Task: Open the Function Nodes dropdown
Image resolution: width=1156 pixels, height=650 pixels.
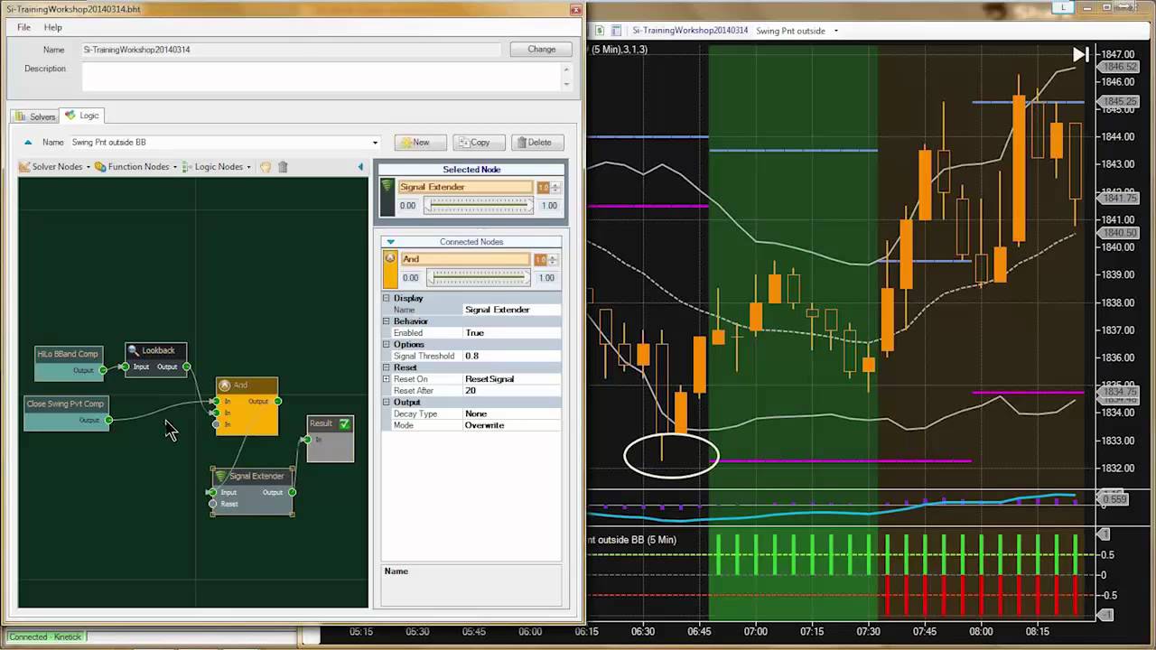Action: (136, 167)
